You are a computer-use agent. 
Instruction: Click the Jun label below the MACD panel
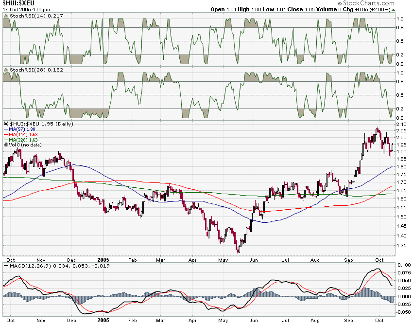coord(253,320)
